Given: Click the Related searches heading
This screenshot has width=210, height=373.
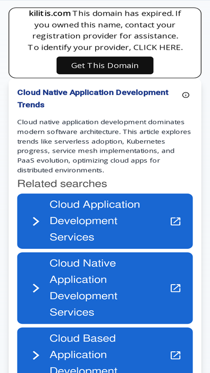Looking at the screenshot, I should coord(62,183).
